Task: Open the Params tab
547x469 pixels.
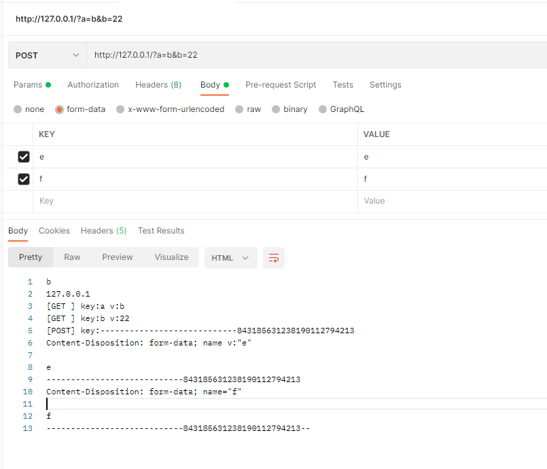Action: (32, 85)
